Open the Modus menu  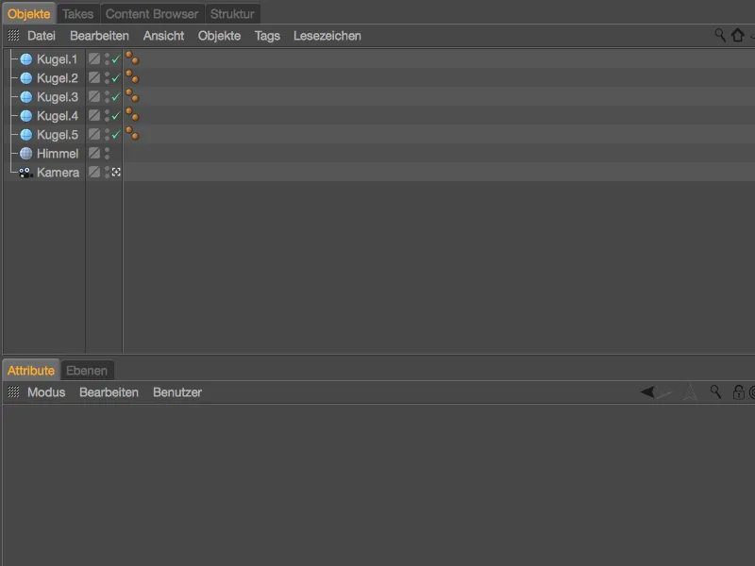coord(46,392)
